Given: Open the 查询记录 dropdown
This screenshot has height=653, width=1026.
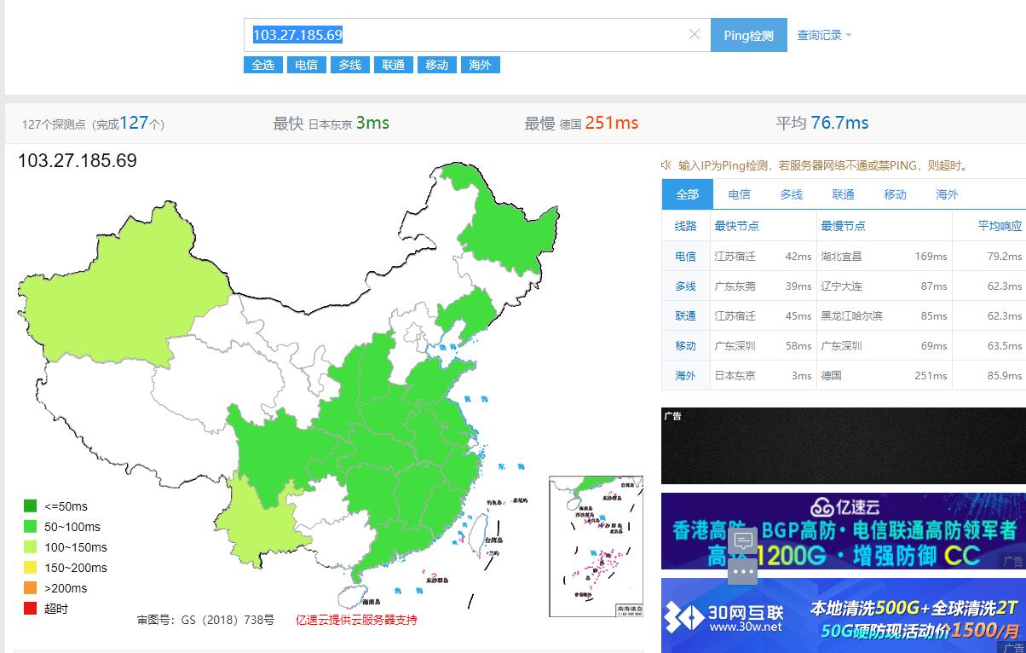Looking at the screenshot, I should click(824, 35).
